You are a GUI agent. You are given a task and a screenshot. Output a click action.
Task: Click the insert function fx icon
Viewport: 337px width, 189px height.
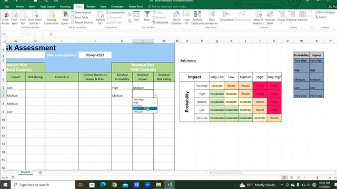(x=51, y=34)
